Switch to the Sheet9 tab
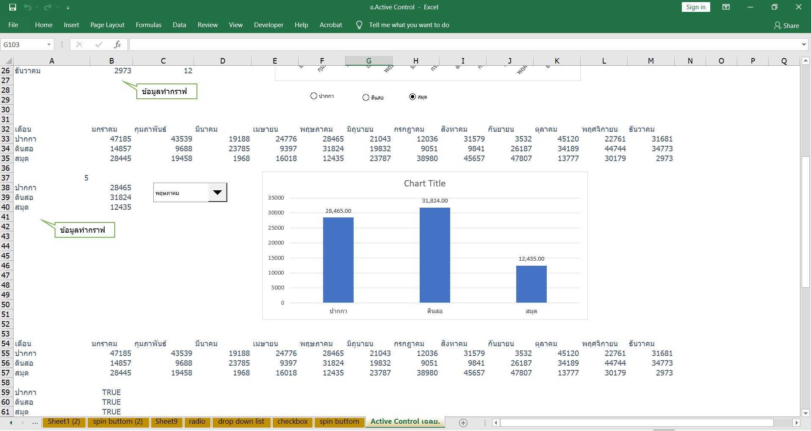 pyautogui.click(x=166, y=422)
